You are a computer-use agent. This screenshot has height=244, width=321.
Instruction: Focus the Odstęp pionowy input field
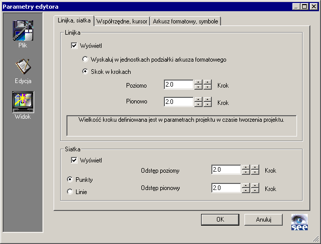[x=226, y=188]
